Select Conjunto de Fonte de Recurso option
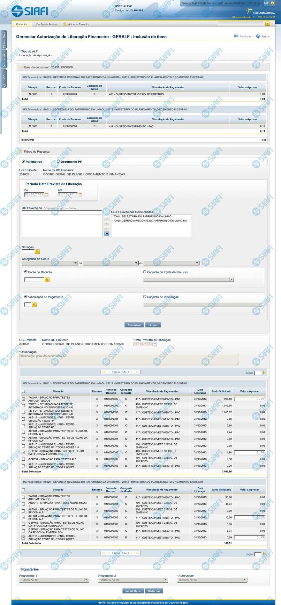Image resolution: width=281 pixels, height=605 pixels. tap(145, 272)
